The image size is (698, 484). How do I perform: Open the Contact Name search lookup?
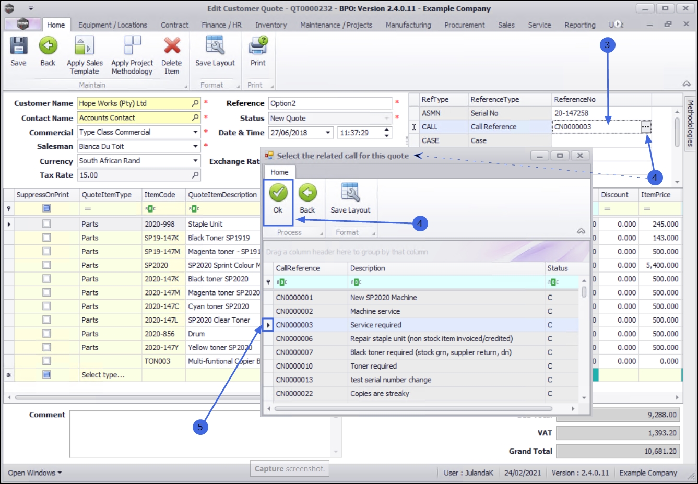coord(195,118)
